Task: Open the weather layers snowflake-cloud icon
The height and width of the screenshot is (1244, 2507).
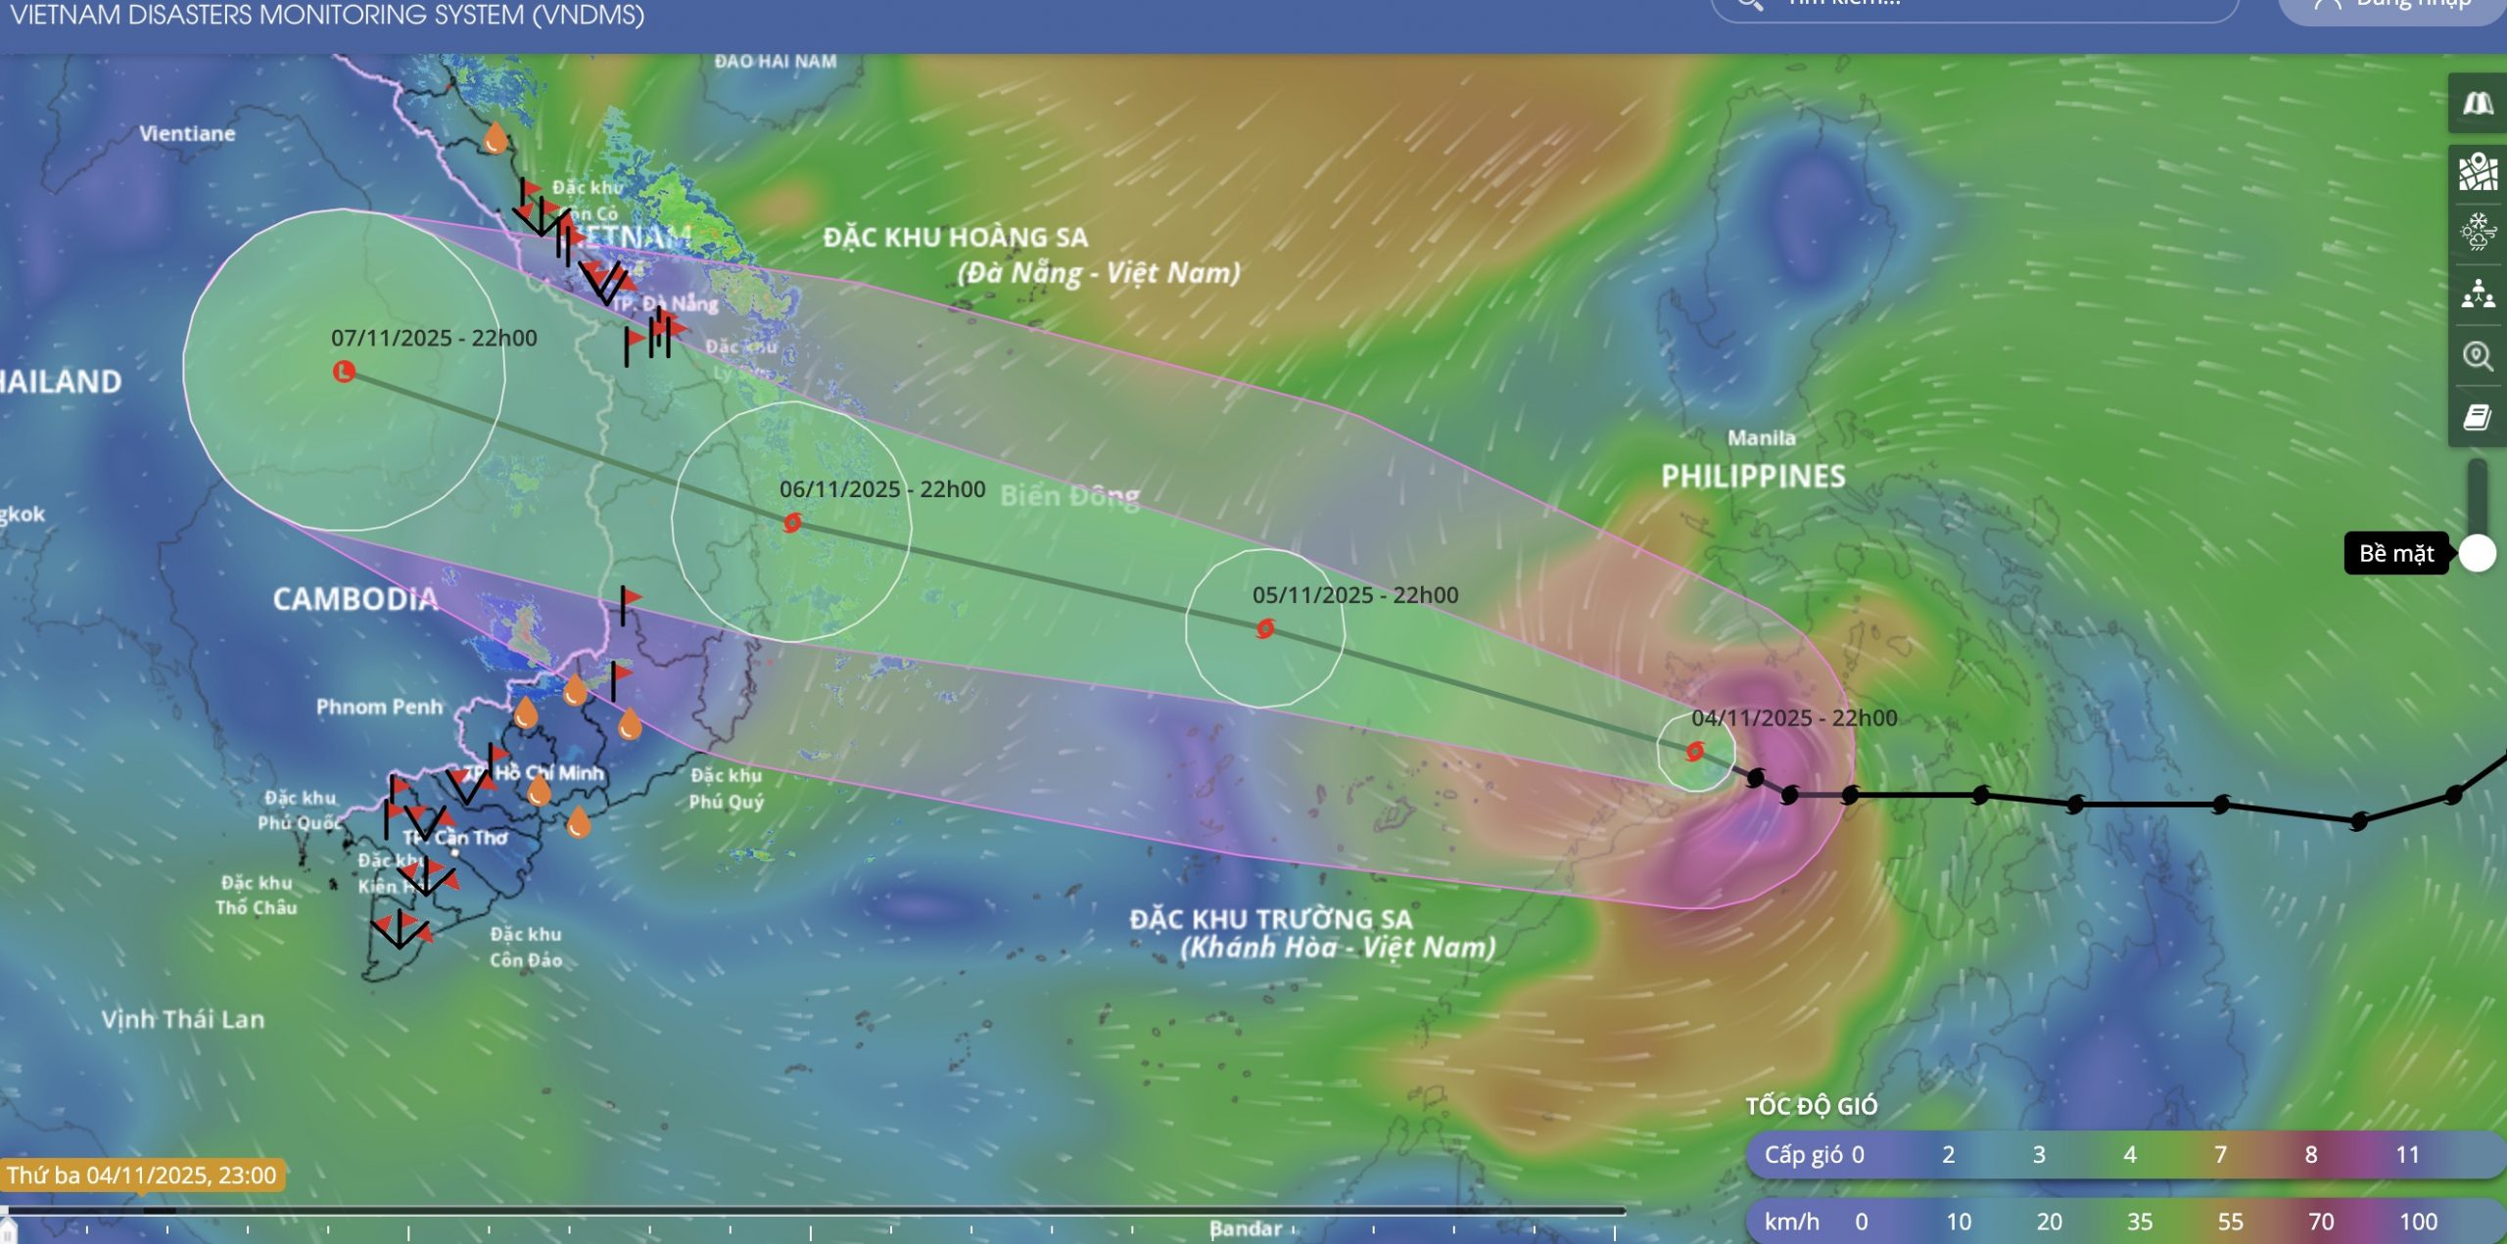Action: [2478, 233]
